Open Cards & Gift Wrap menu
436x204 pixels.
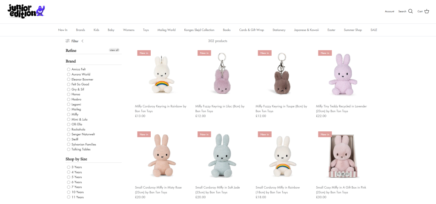point(252,30)
